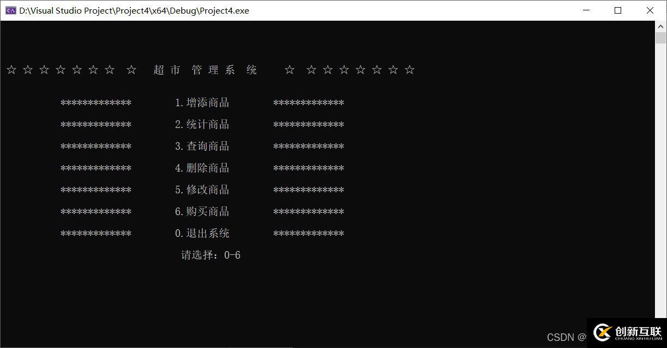Screen dimensions: 667x348
Task: Click menu entry 3.查询商品
Action: pos(202,146)
